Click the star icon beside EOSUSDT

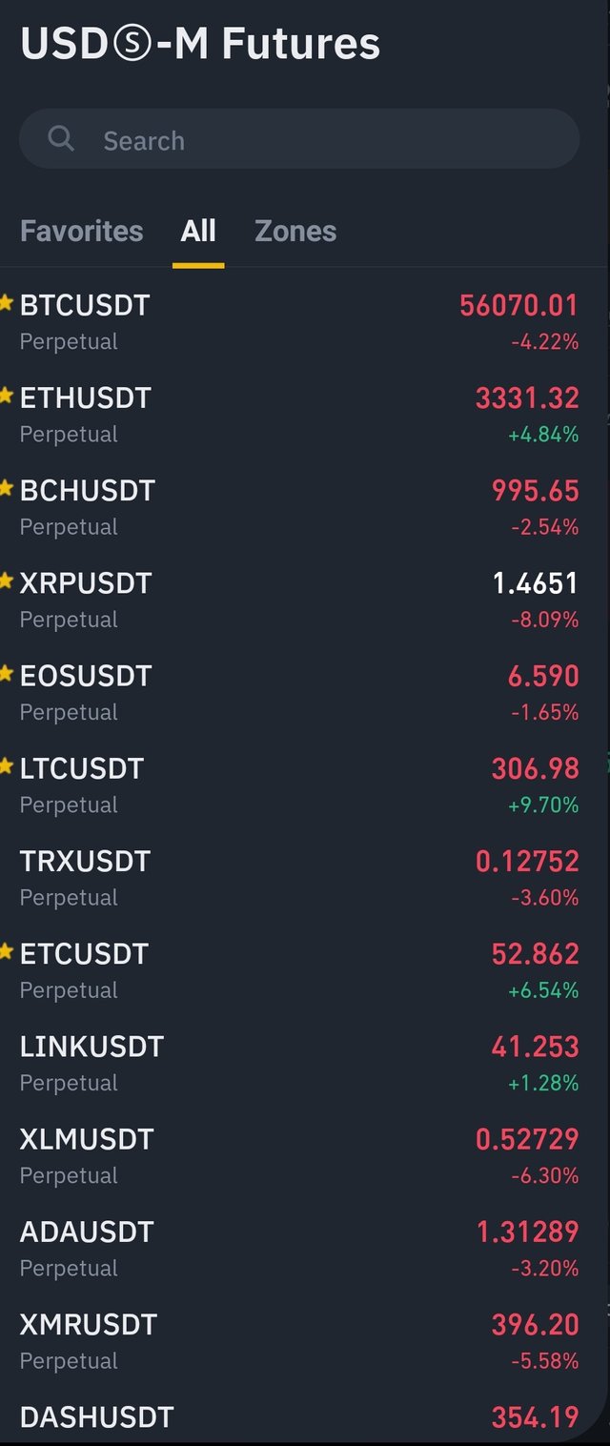pyautogui.click(x=7, y=674)
